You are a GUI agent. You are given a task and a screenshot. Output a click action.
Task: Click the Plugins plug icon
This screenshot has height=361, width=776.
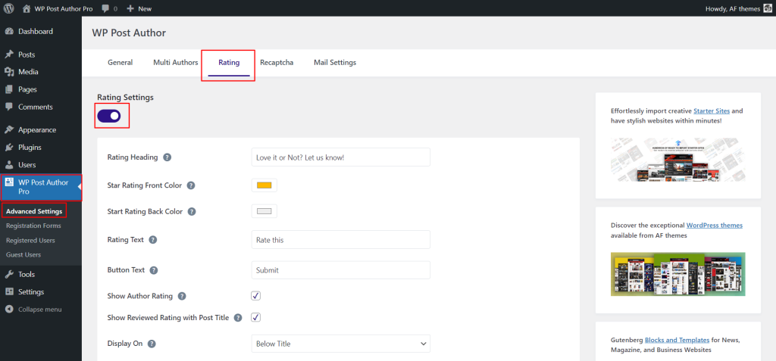click(x=9, y=148)
